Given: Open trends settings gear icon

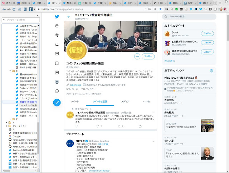Looking at the screenshot, I should click(211, 71).
